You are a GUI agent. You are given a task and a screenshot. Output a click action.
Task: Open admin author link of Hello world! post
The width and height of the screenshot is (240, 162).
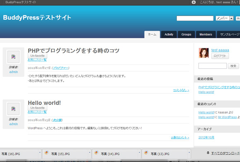(x=14, y=124)
